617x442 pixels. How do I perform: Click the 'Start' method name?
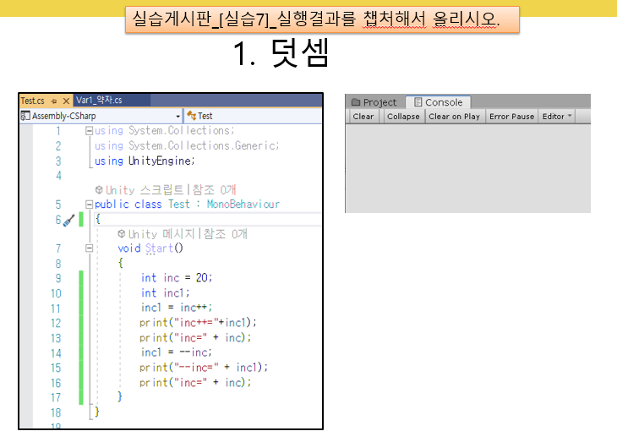159,248
